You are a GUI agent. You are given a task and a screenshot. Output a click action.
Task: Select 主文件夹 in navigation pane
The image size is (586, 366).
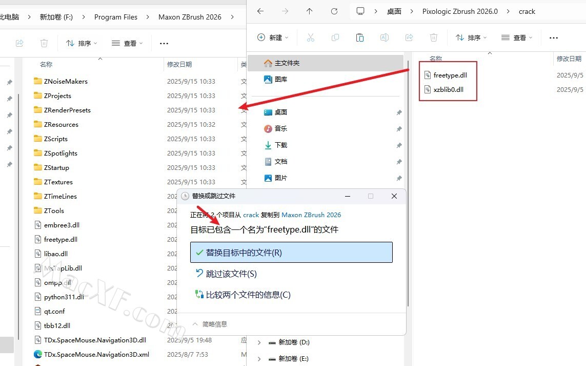(x=326, y=63)
